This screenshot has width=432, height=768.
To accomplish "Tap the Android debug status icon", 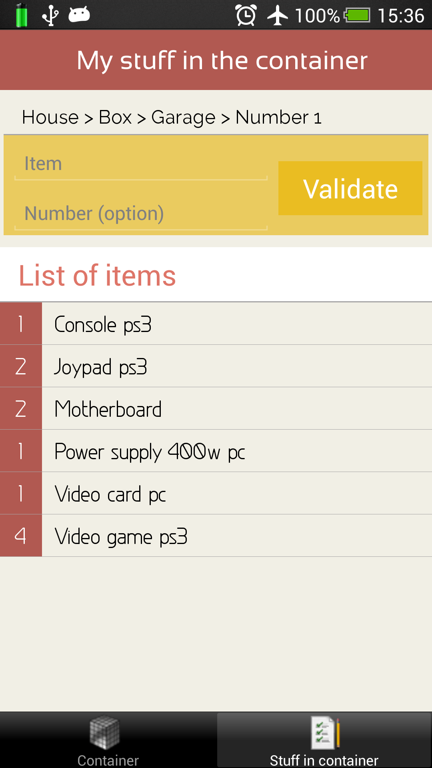I will [x=79, y=15].
